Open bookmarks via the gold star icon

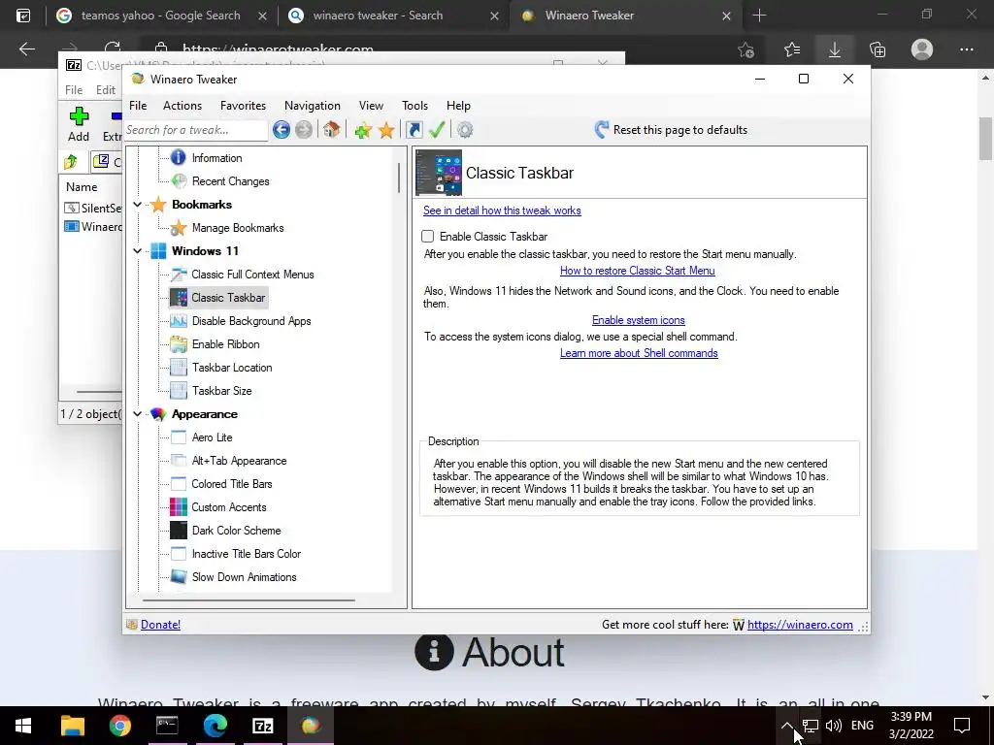[386, 131]
